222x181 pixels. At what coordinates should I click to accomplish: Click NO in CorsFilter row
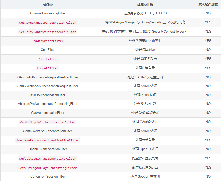[208, 50]
